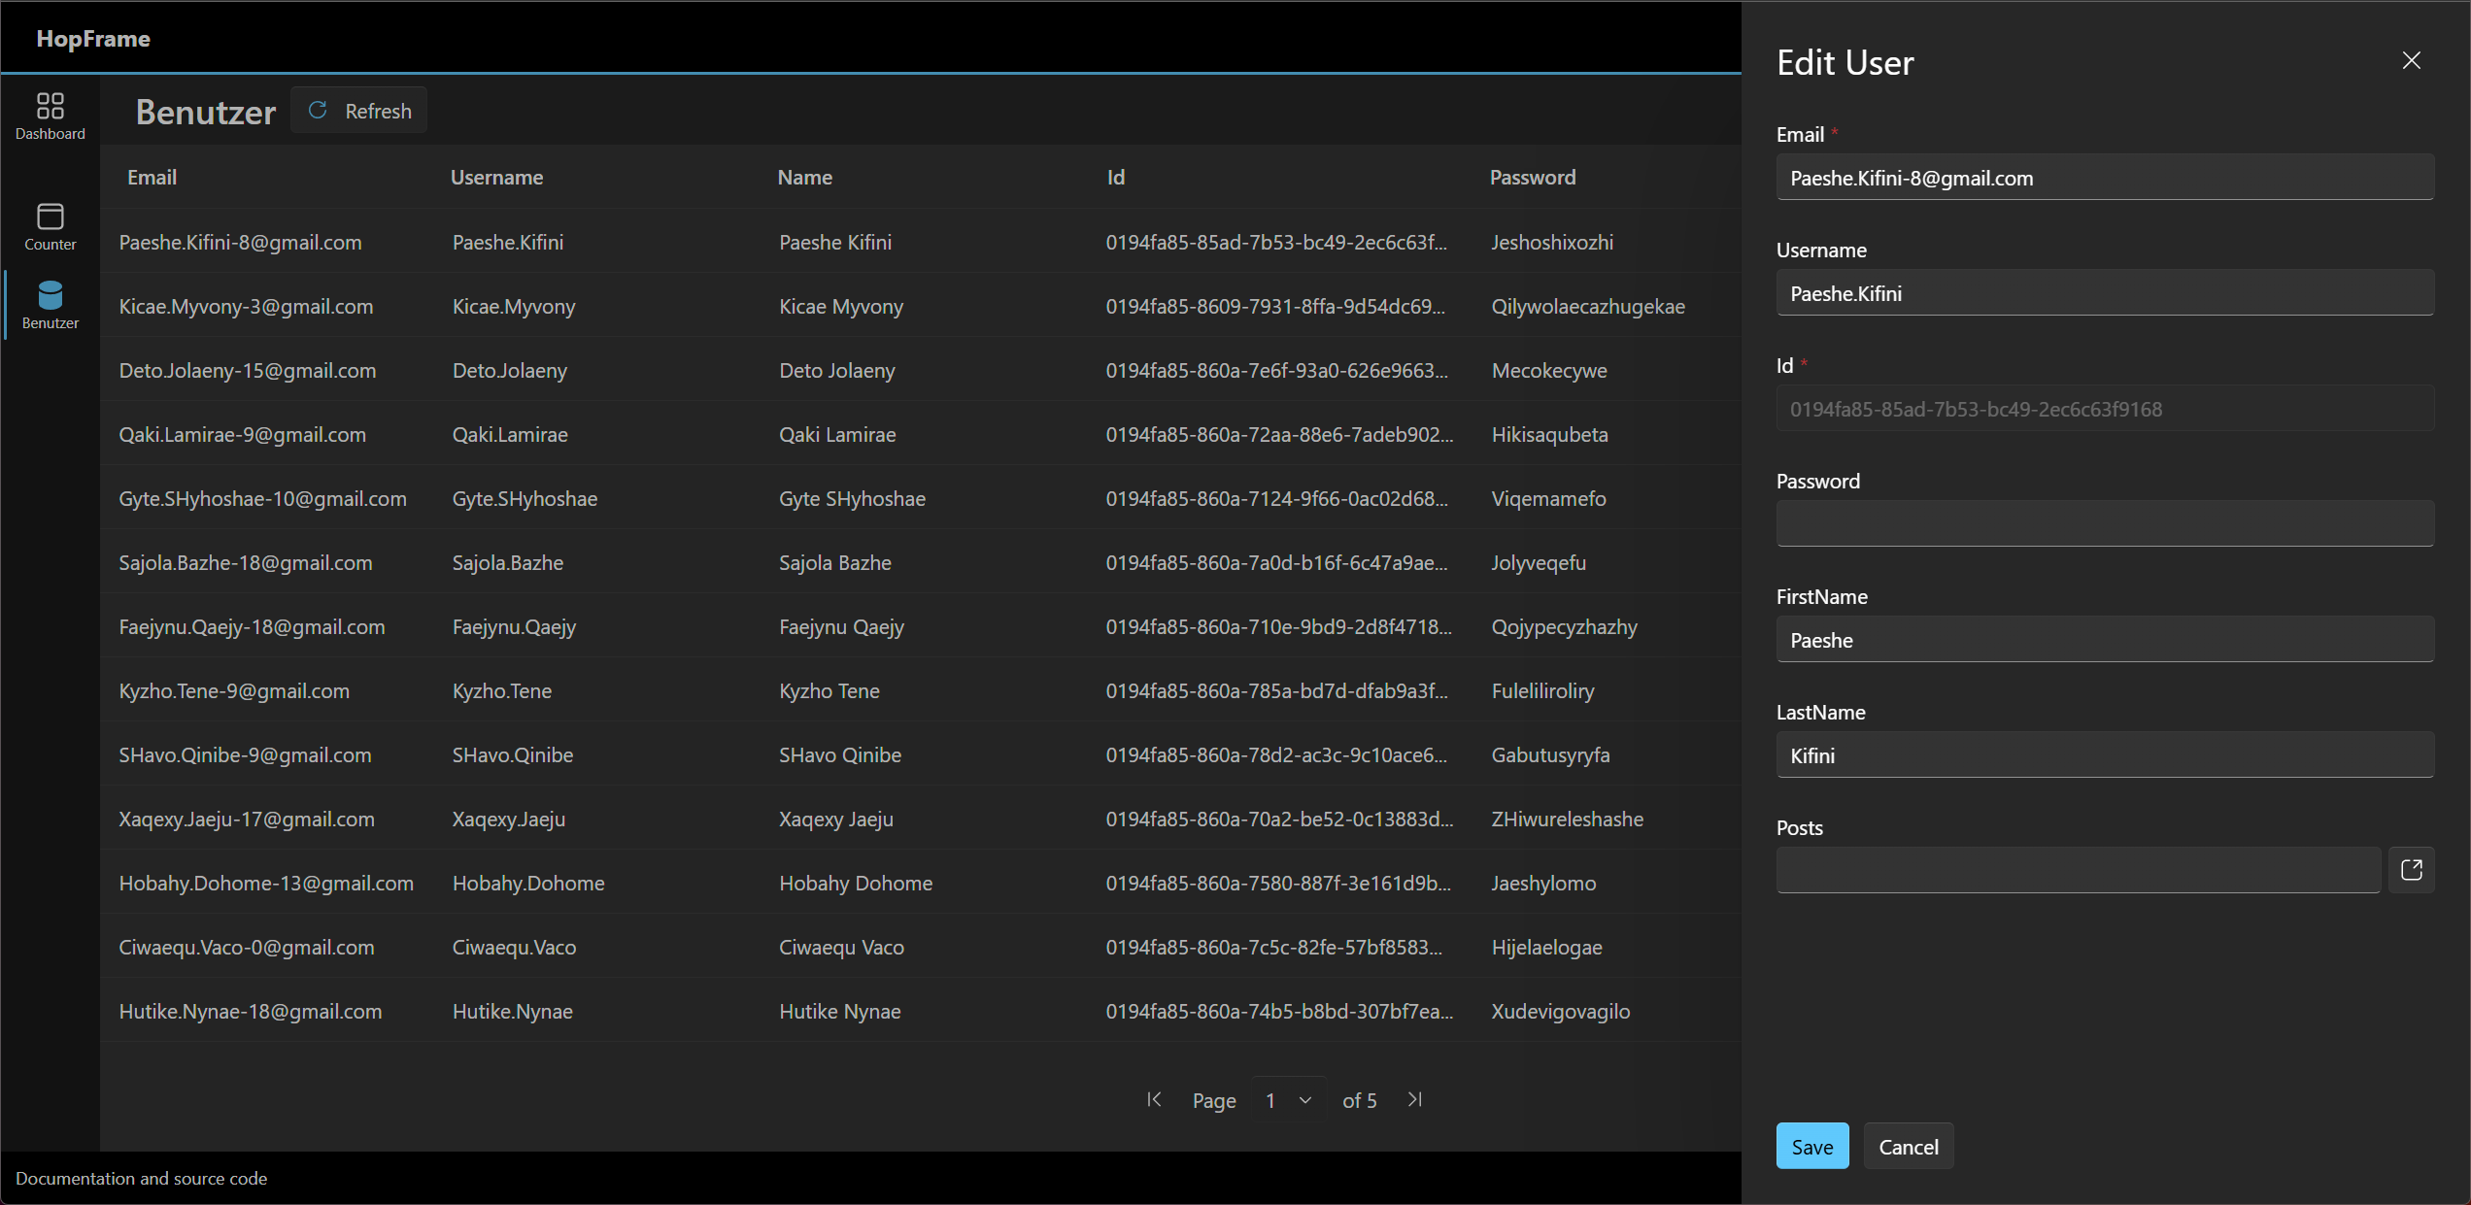2471x1205 pixels.
Task: Select the Hutike Nynae user row
Action: (x=839, y=1012)
